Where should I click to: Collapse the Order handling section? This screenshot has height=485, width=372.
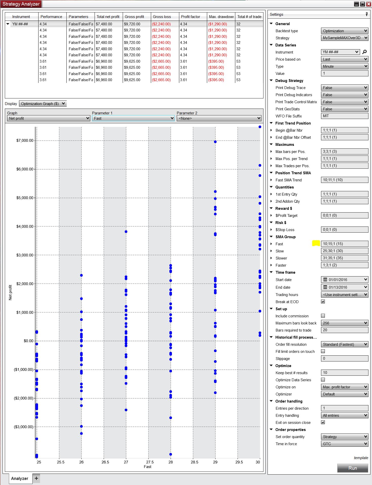point(271,401)
